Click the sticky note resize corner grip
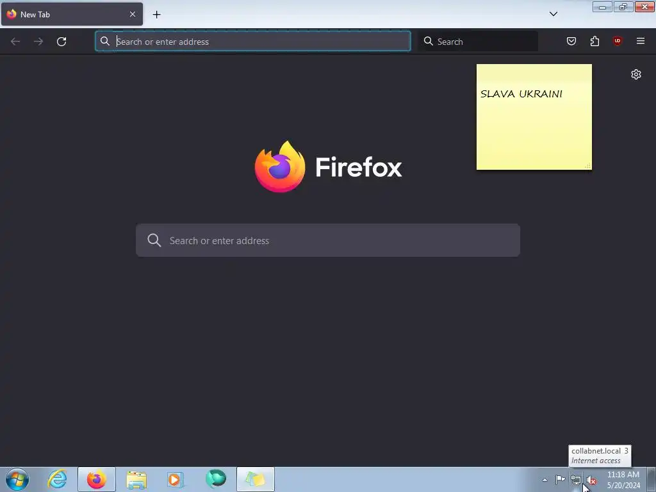Viewport: 656px width, 492px height. click(588, 166)
